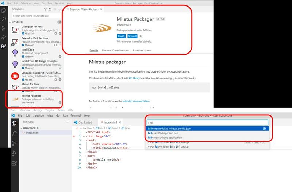Open Explorer in the Extensions window activity bar
The image size is (292, 192).
(4, 11)
